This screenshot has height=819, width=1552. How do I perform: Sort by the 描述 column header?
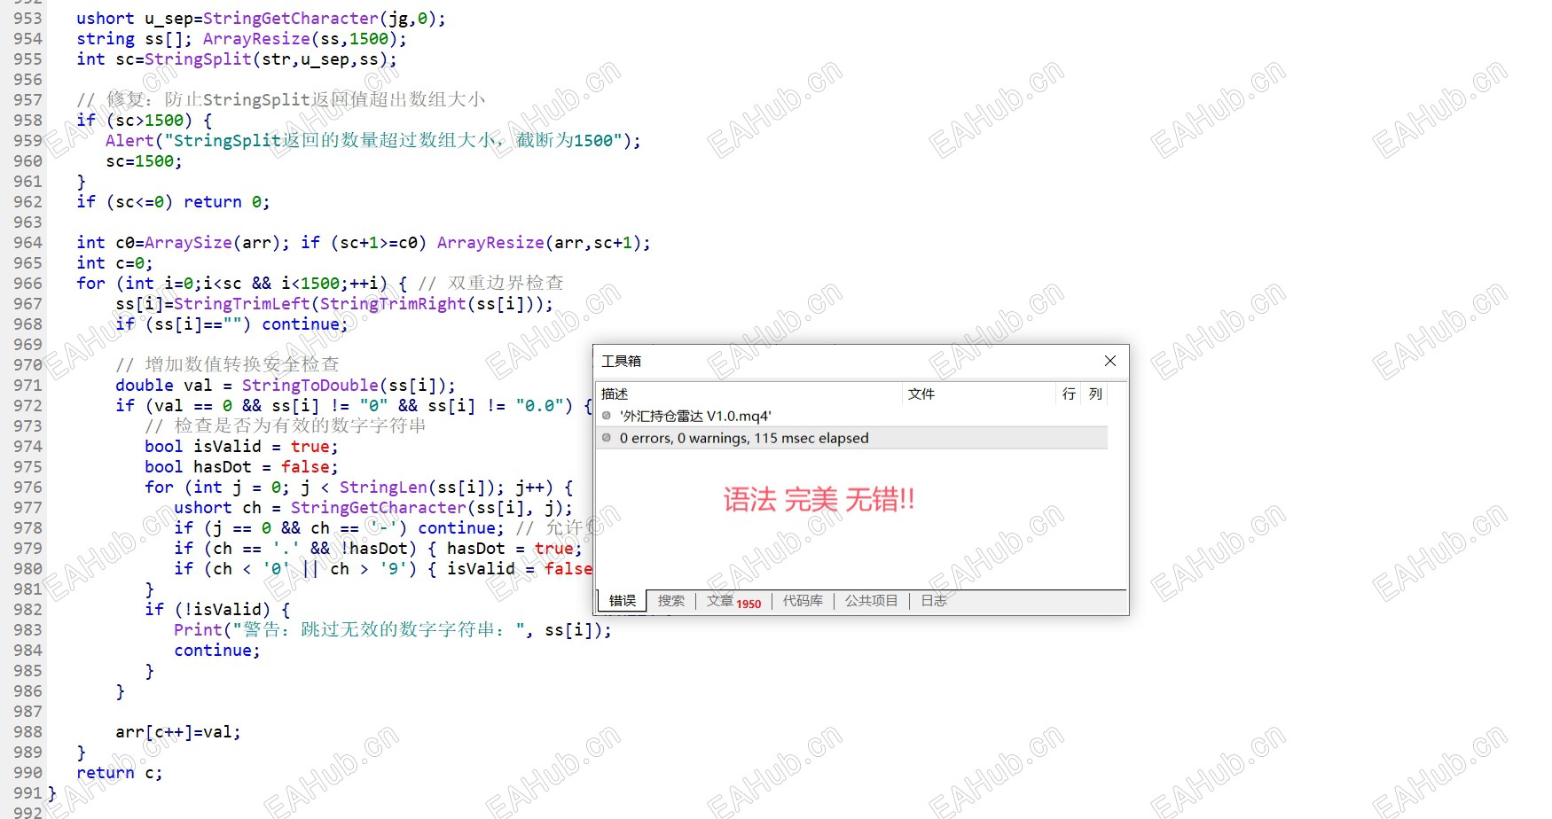(x=749, y=394)
